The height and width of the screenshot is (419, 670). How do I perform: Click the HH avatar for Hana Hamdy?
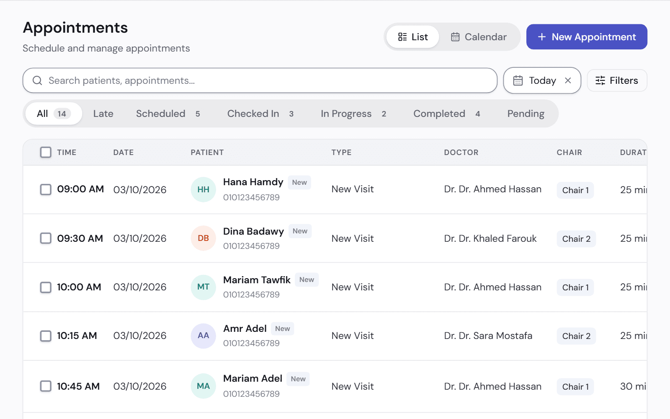[204, 189]
